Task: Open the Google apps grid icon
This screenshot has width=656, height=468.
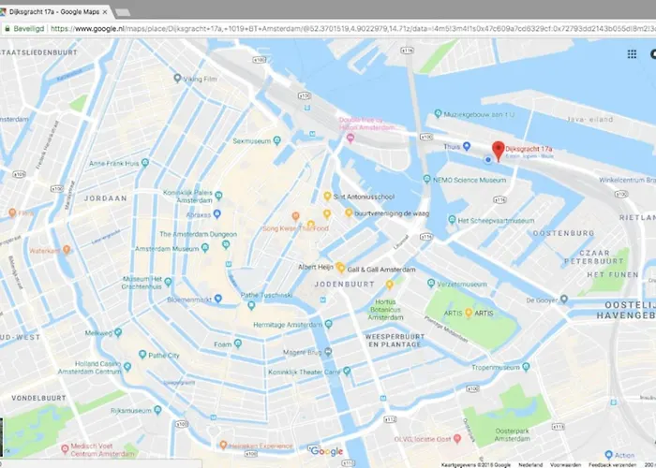Action: coord(632,53)
